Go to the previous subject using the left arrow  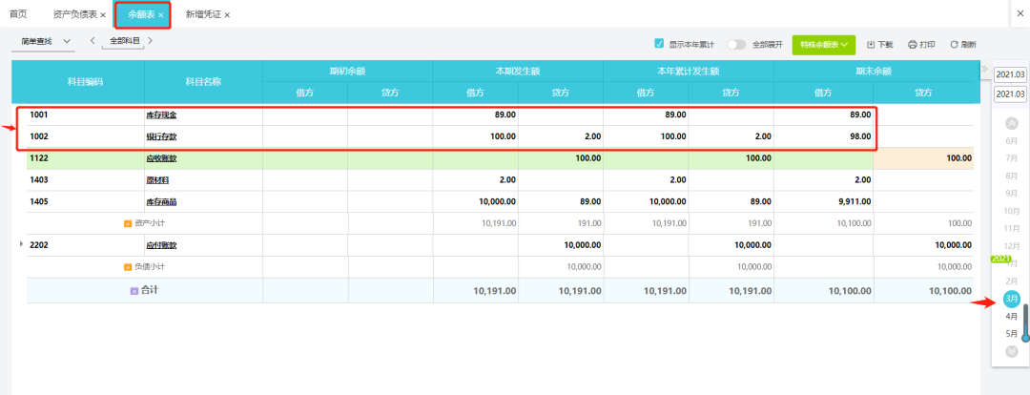[x=93, y=41]
